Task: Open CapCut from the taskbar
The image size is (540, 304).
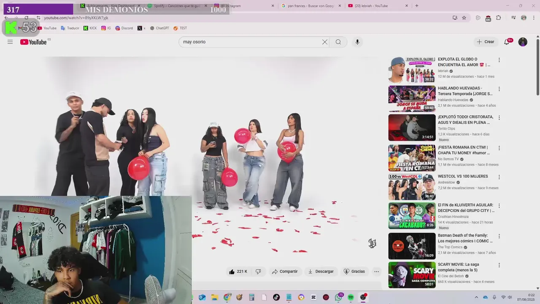Action: 313,297
